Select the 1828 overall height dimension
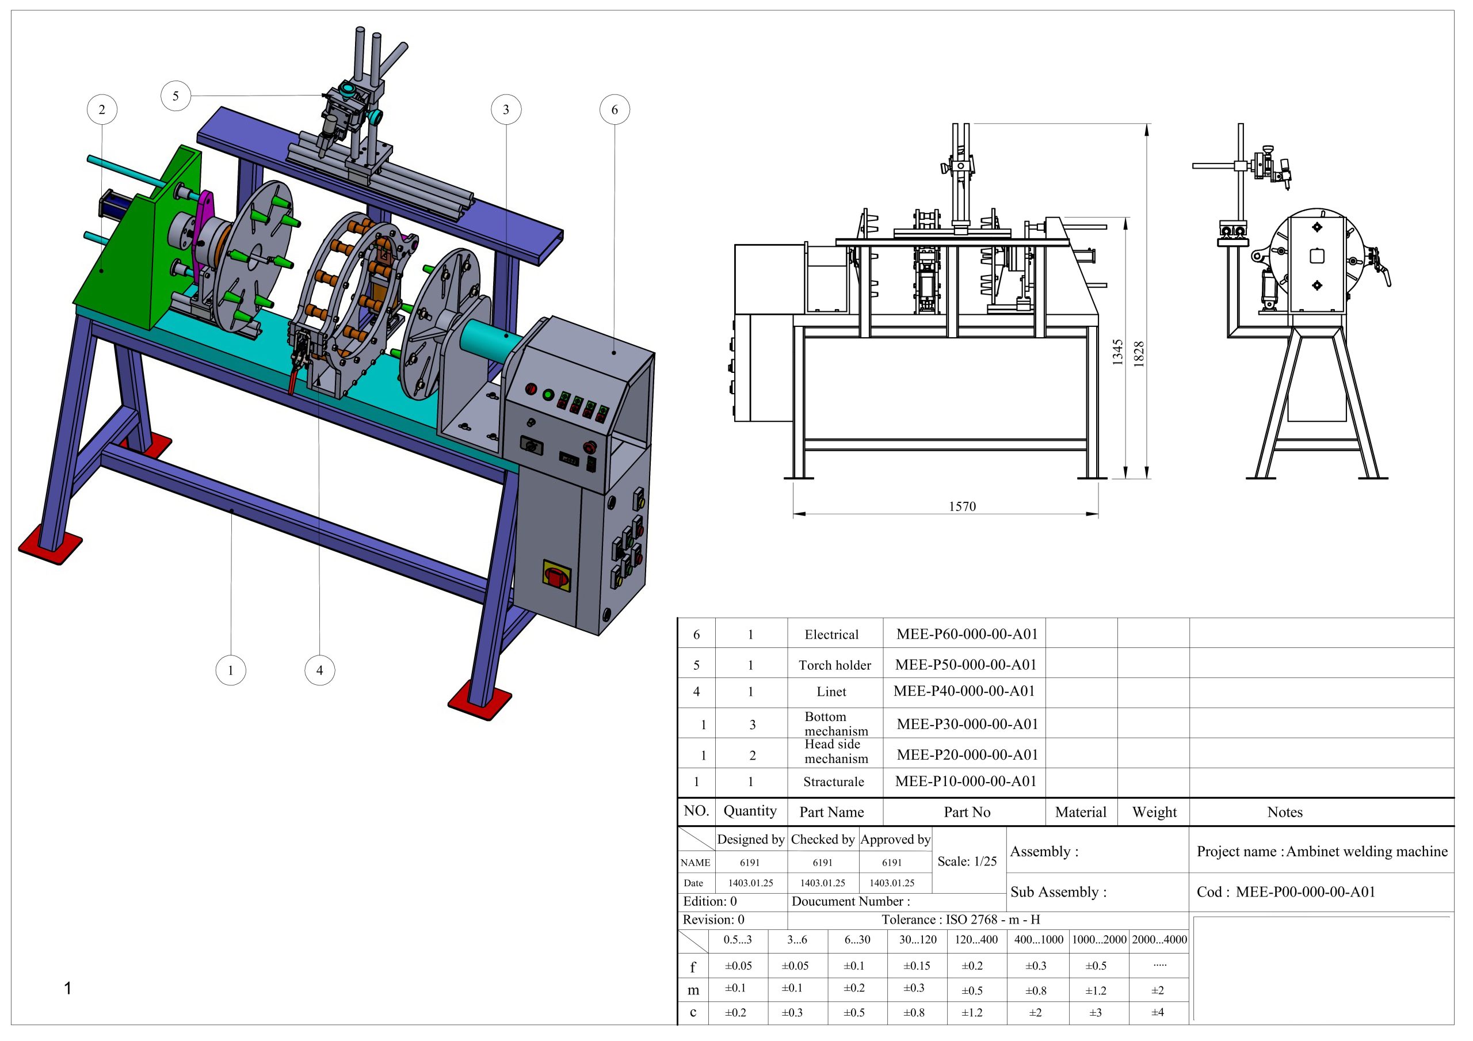1473x1041 pixels. [x=1139, y=354]
